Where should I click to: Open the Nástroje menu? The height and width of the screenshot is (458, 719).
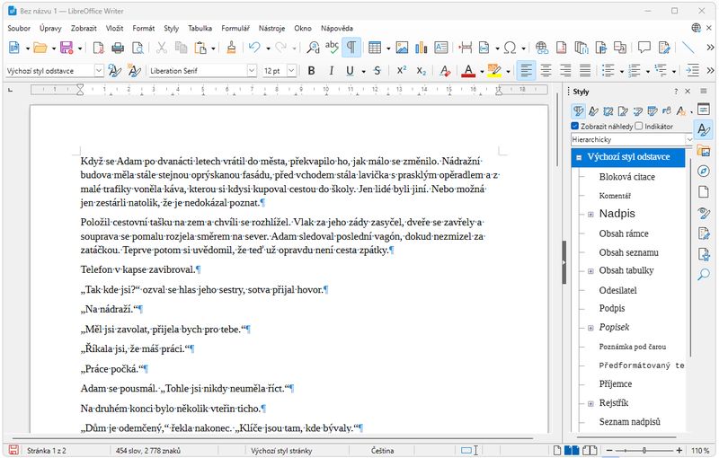[x=272, y=28]
